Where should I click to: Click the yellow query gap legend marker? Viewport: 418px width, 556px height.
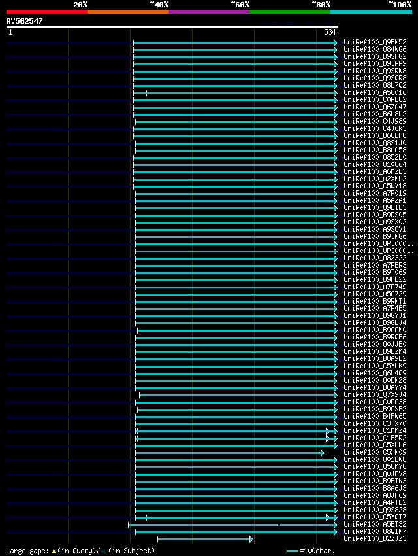54,551
